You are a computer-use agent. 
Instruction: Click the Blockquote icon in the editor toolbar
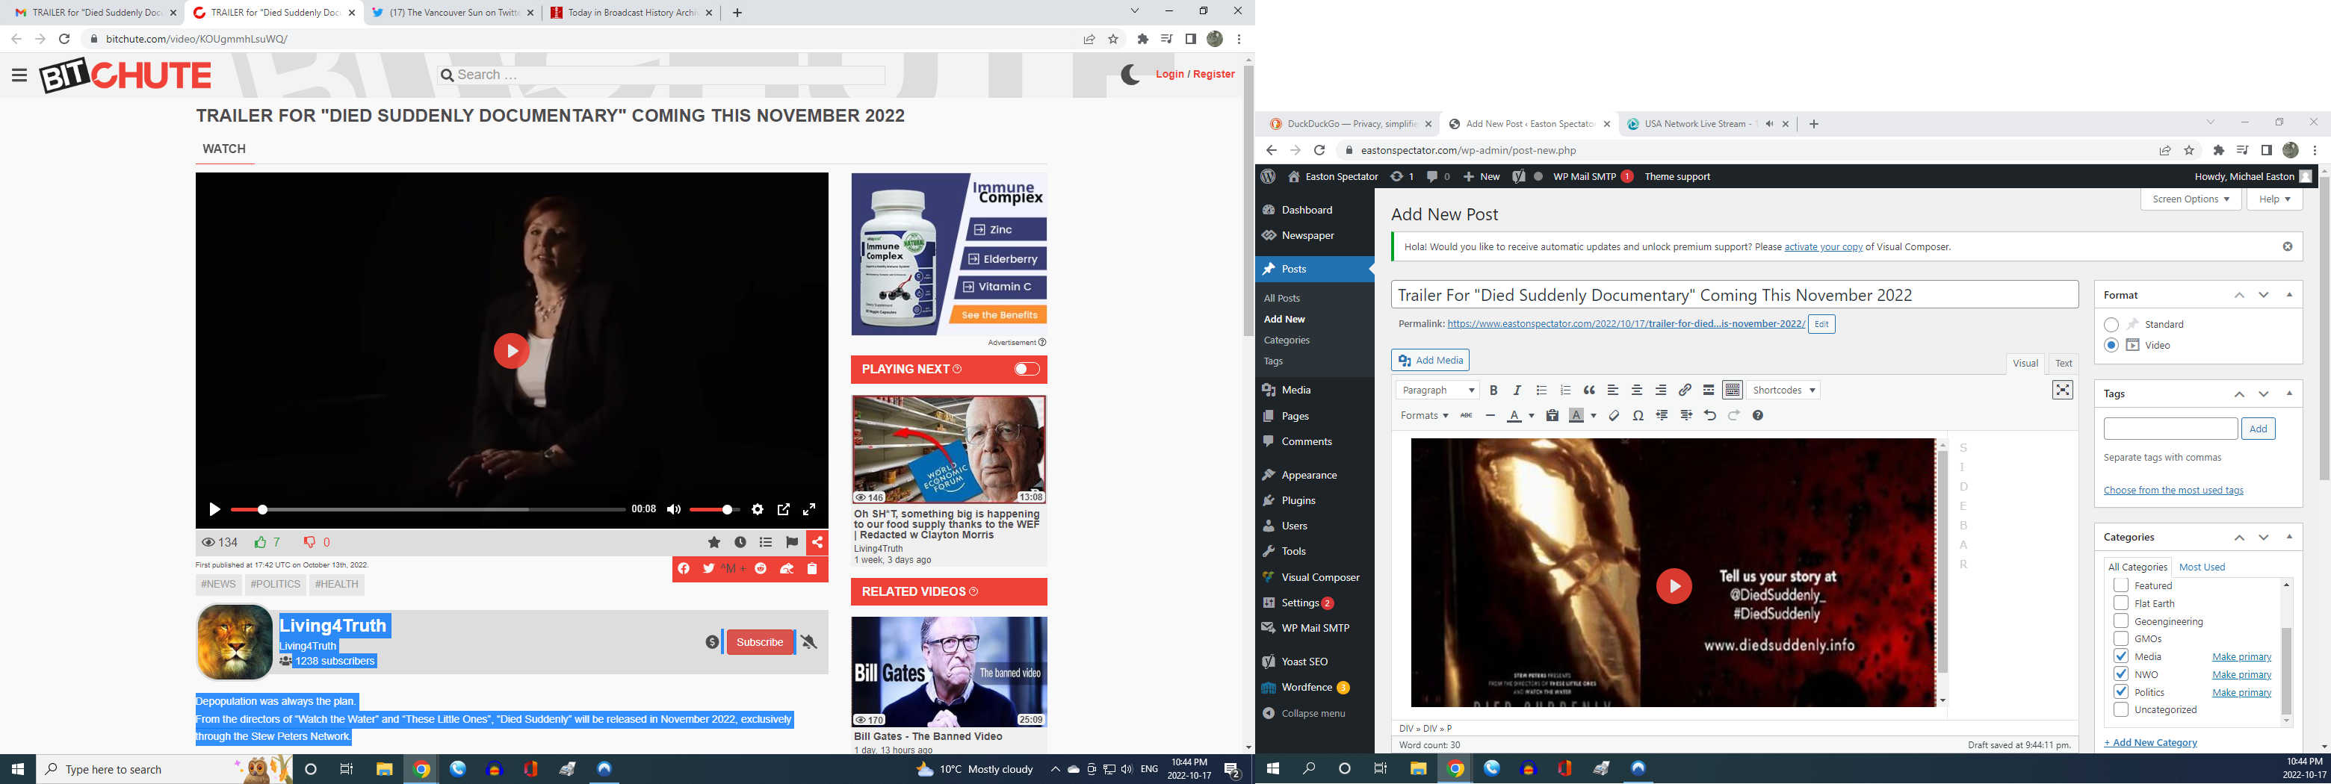[x=1589, y=391]
